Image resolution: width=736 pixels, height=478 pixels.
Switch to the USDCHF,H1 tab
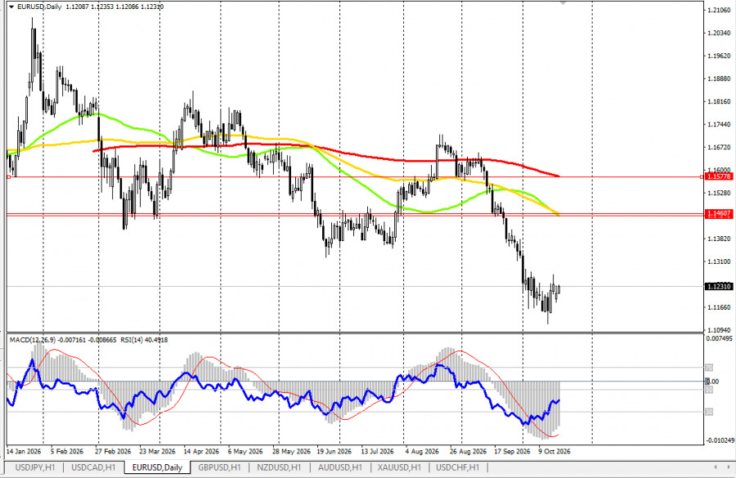(x=458, y=467)
